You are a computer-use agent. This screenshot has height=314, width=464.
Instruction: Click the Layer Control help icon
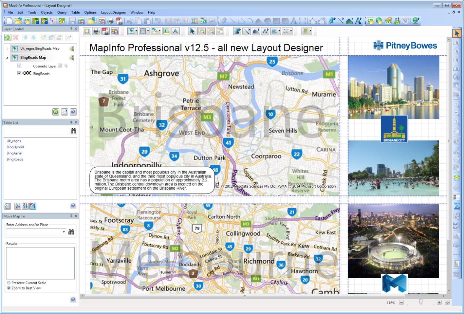(x=73, y=112)
